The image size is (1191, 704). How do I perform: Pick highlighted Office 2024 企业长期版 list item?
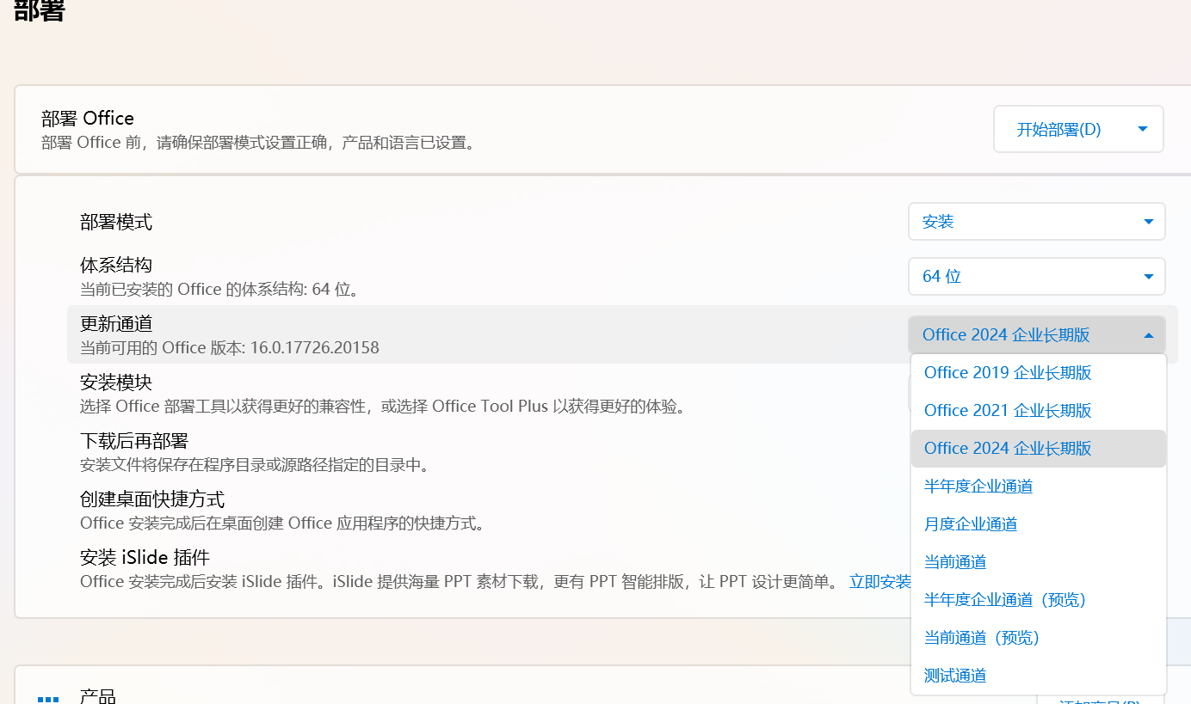coord(1007,449)
